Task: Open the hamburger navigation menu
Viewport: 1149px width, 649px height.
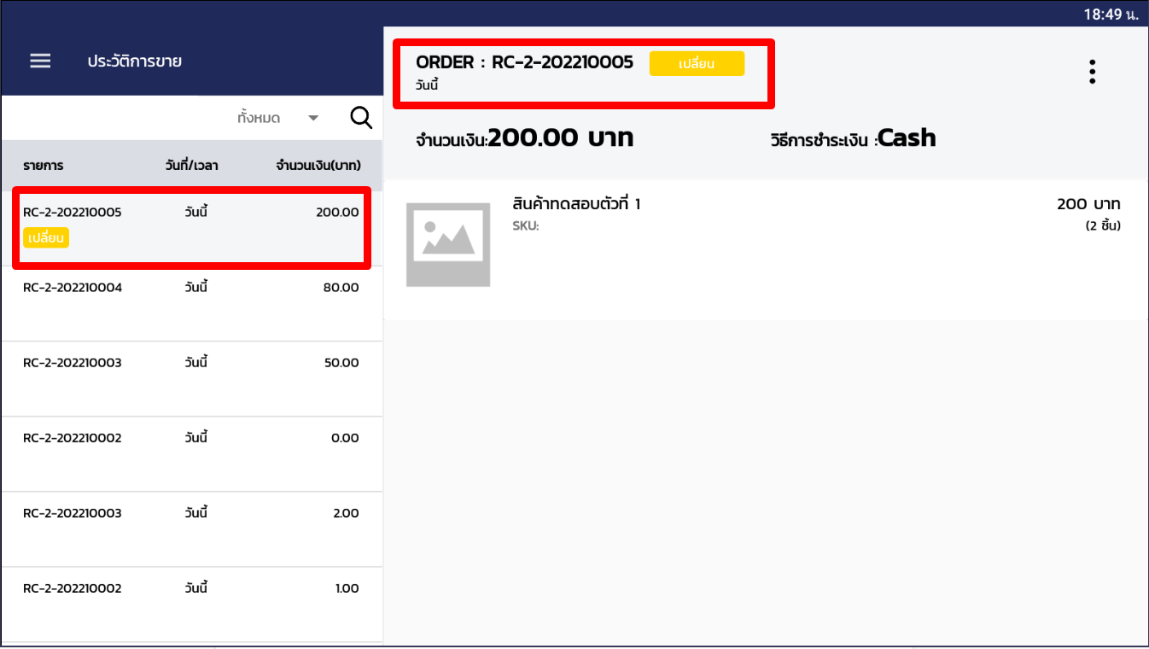Action: coord(39,60)
